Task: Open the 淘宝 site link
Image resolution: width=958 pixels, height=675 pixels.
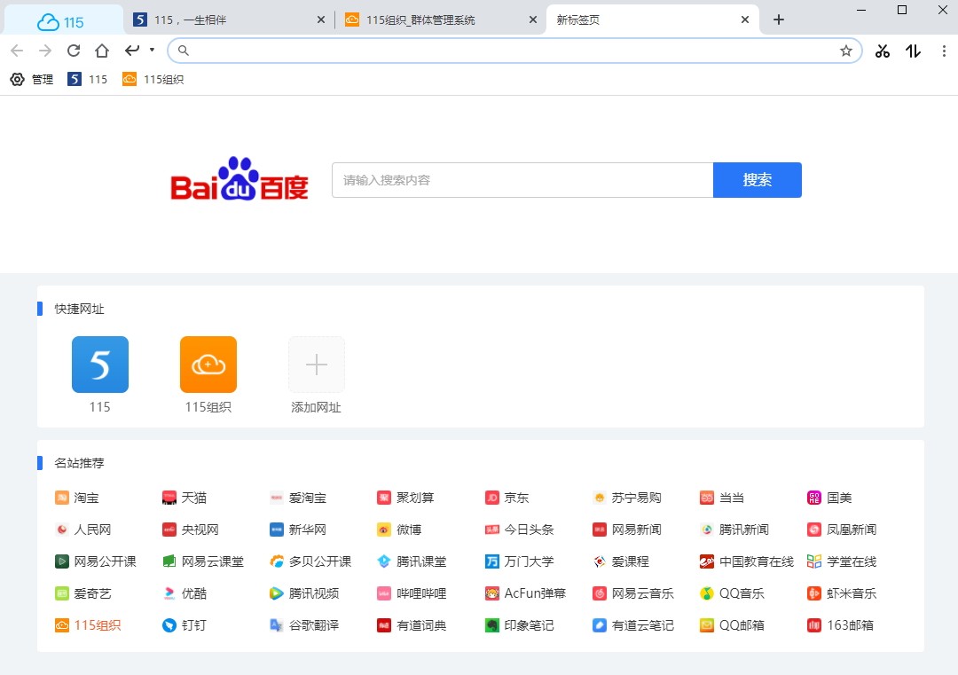Action: pos(77,498)
